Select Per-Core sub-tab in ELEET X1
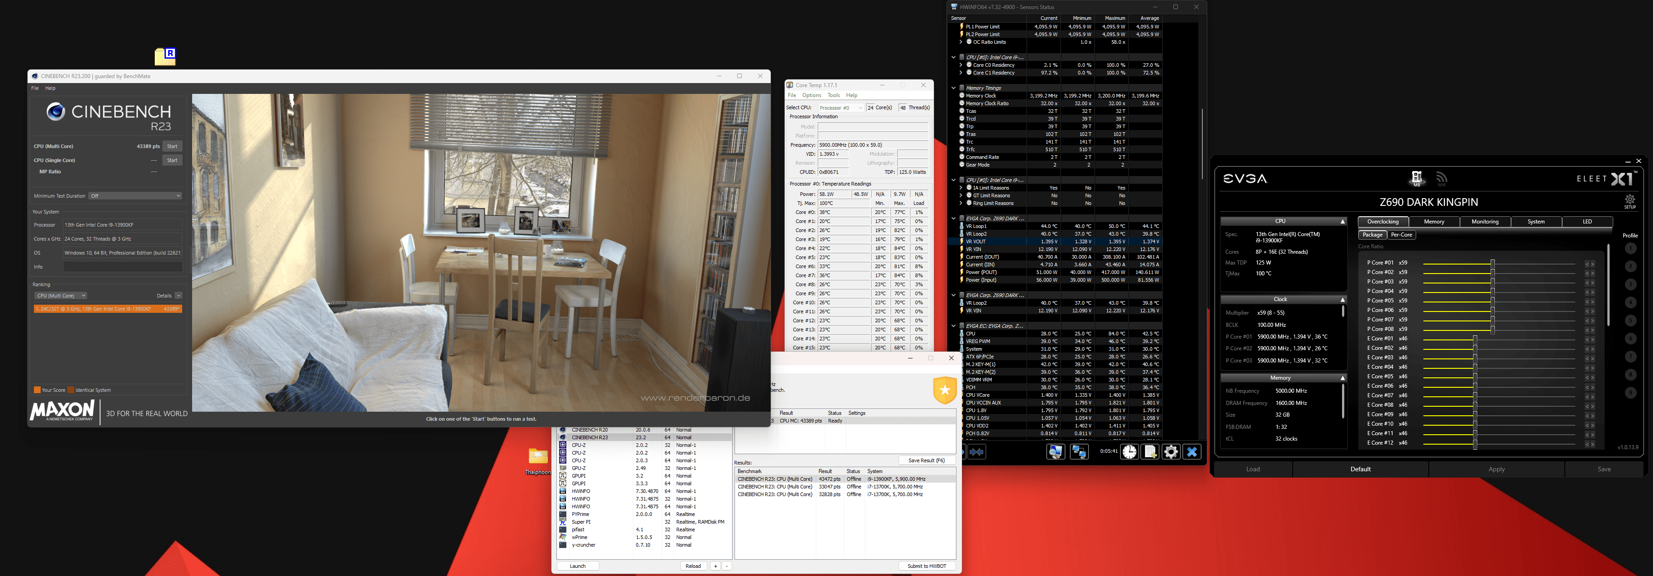Image resolution: width=1653 pixels, height=576 pixels. (x=1401, y=235)
